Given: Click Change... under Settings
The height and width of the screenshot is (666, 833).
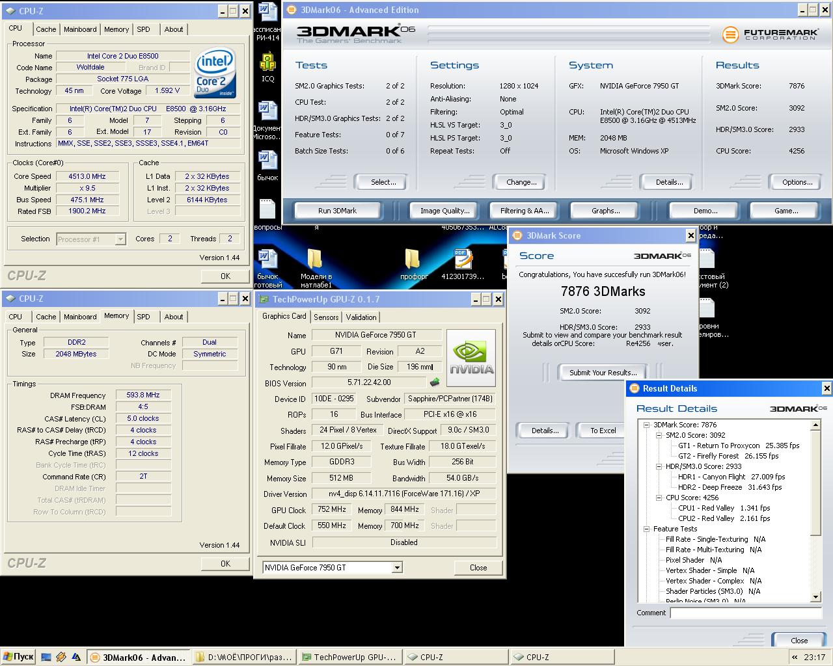Looking at the screenshot, I should (521, 182).
